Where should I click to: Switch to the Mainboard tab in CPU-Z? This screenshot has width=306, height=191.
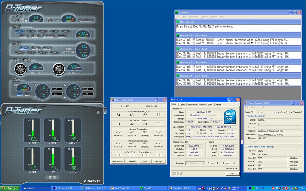tap(192, 105)
